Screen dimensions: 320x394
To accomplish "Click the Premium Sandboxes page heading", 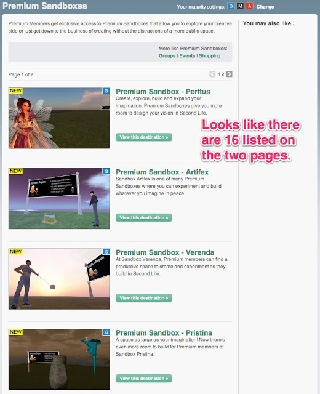I will click(x=45, y=6).
